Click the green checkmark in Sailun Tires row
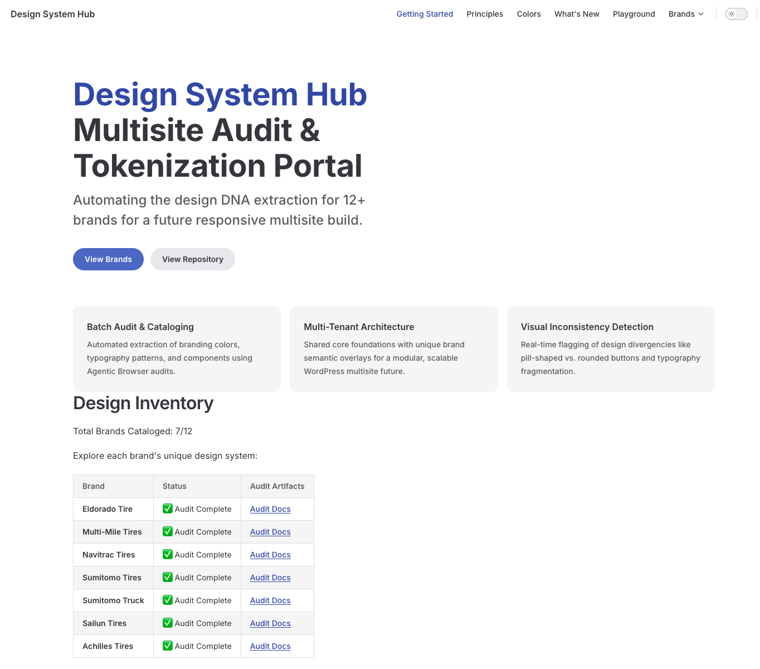 click(x=168, y=623)
